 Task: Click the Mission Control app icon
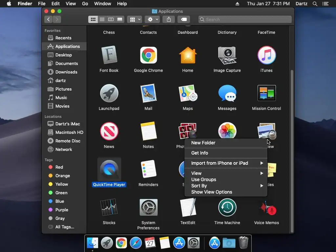tap(266, 93)
